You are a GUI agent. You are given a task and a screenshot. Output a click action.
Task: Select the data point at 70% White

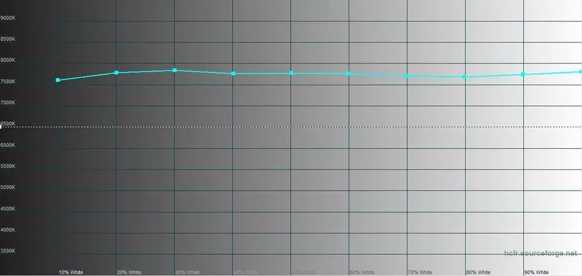(x=407, y=76)
